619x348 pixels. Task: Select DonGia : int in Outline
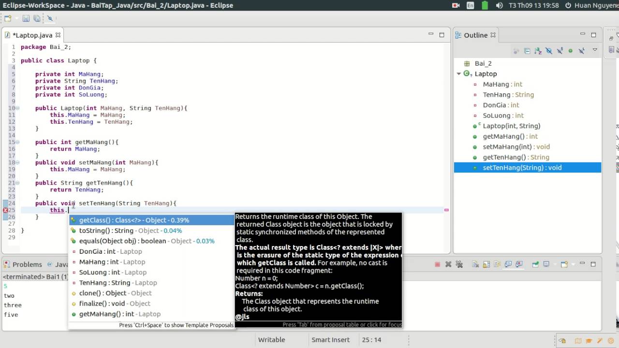point(501,105)
